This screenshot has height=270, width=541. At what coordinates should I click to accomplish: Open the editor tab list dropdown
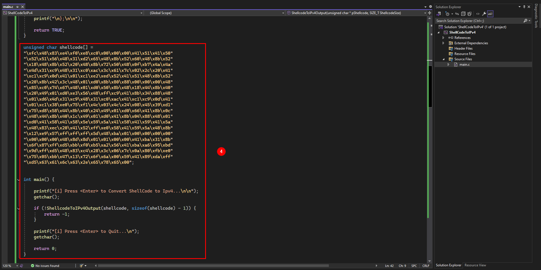click(425, 7)
